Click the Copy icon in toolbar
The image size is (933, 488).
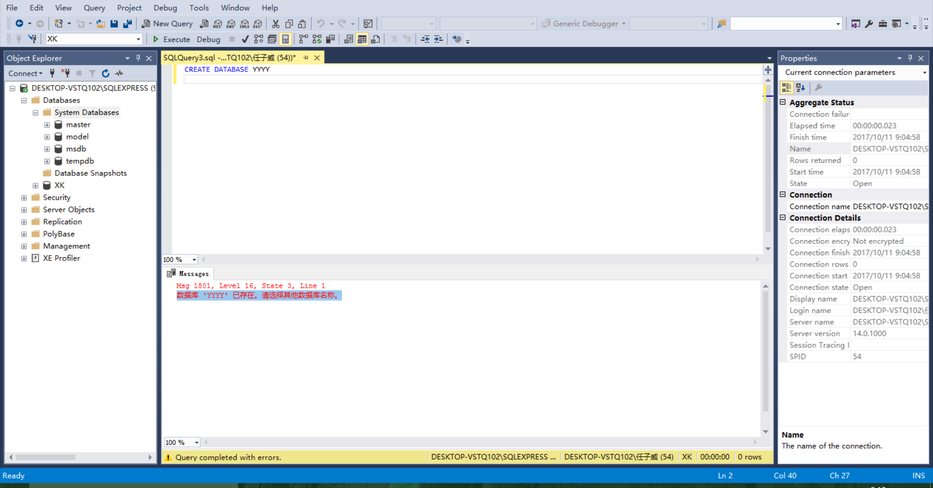tap(289, 23)
